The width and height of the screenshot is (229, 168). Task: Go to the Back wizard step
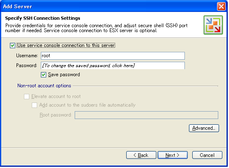pyautogui.click(x=141, y=155)
